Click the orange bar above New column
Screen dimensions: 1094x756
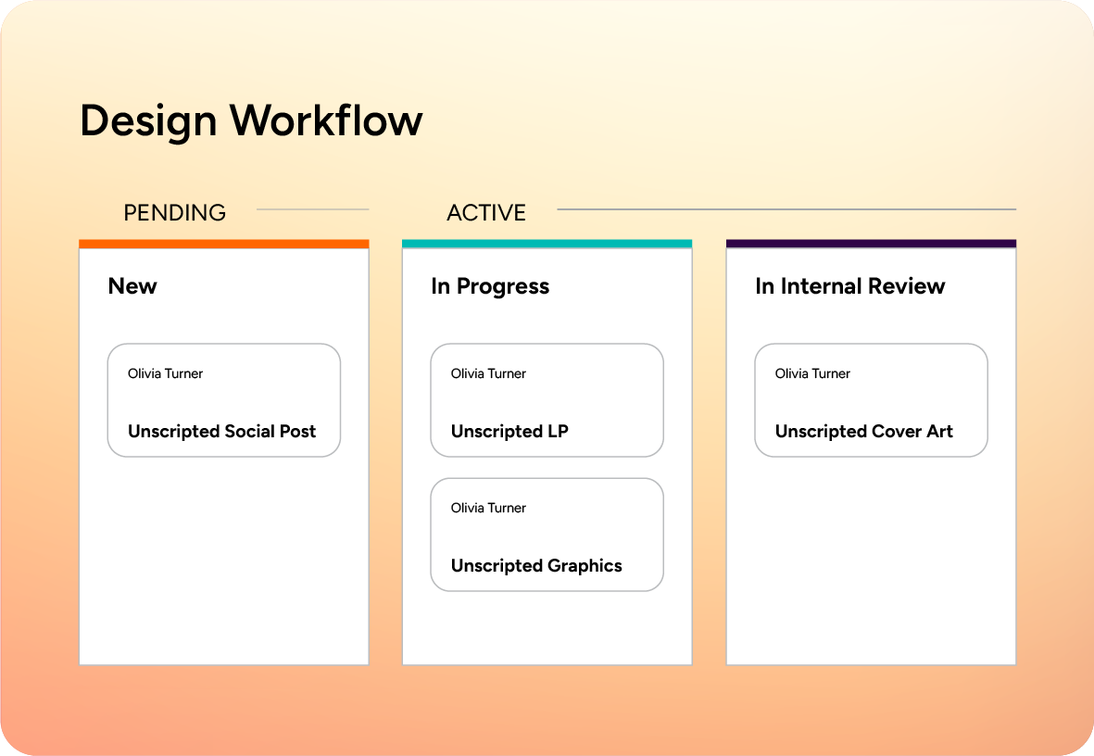[x=223, y=244]
